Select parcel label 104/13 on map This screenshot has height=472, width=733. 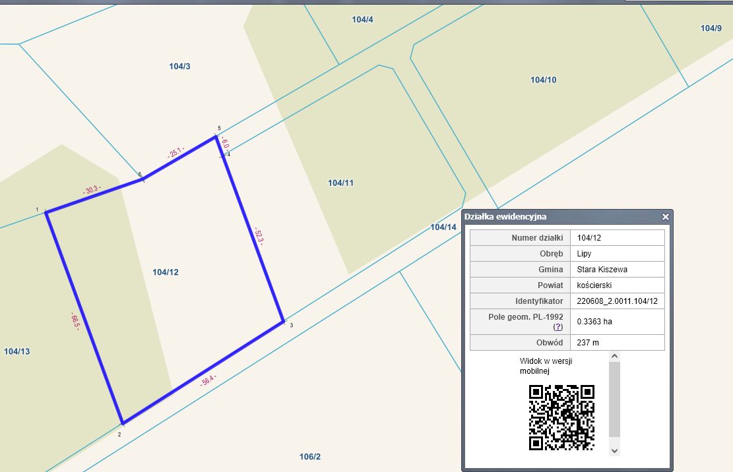(17, 351)
